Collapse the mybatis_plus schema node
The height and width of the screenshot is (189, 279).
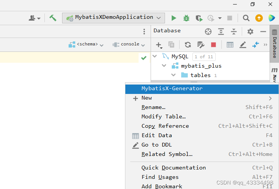pos(164,66)
